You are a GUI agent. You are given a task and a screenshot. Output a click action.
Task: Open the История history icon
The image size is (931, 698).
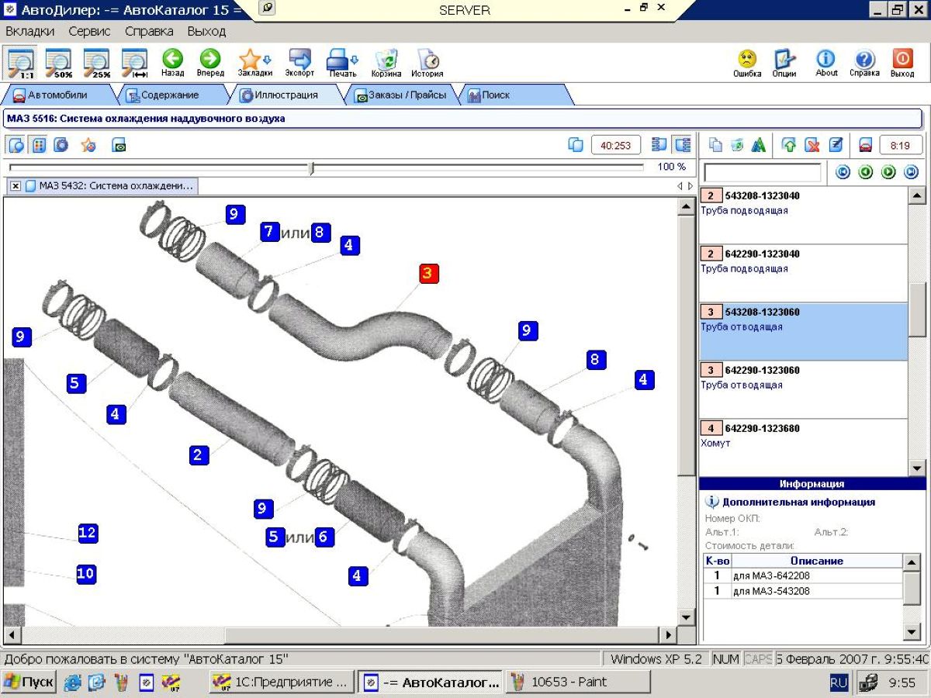tap(427, 62)
